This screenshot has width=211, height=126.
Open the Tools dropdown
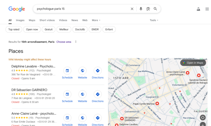click(x=154, y=20)
